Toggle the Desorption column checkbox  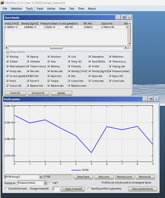(x=90, y=57)
